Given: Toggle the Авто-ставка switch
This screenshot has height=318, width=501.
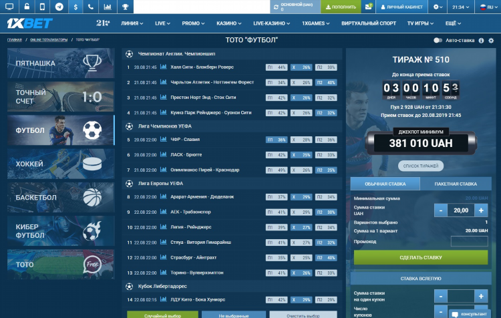Looking at the screenshot, I should (x=438, y=40).
